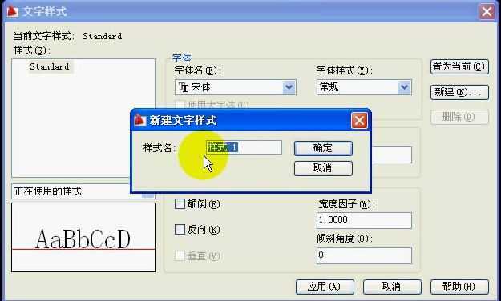This screenshot has width=501, height=301.
Task: Click 新建 button in 文字样式 window
Action: pos(459,92)
